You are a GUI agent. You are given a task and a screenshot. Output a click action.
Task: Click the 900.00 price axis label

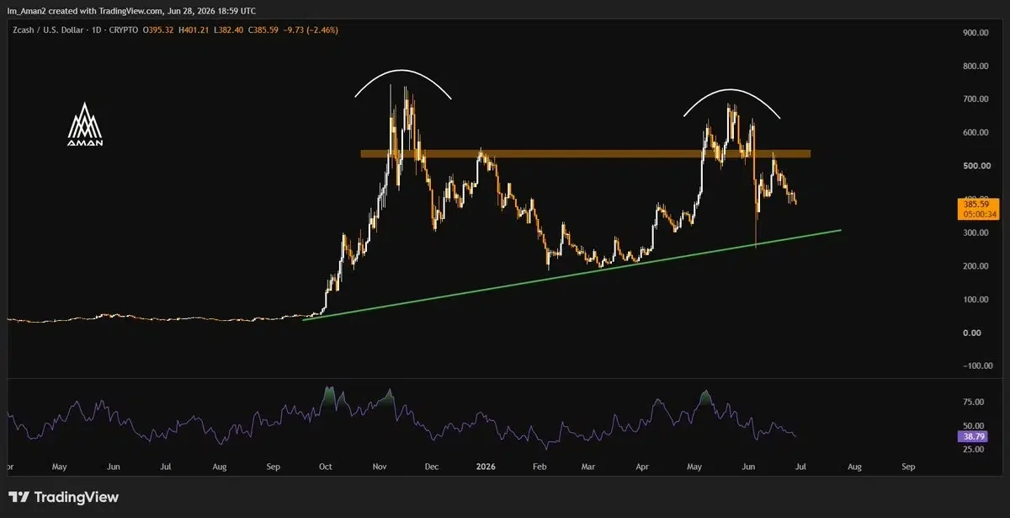pos(975,33)
